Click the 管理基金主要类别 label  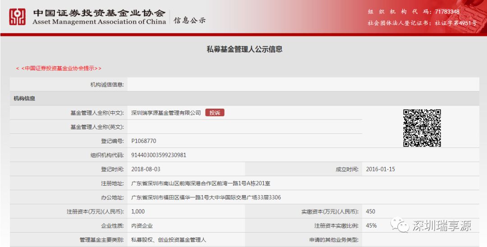coord(102,239)
